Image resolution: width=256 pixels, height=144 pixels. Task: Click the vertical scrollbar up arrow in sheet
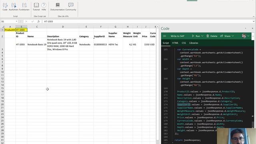pos(158,27)
